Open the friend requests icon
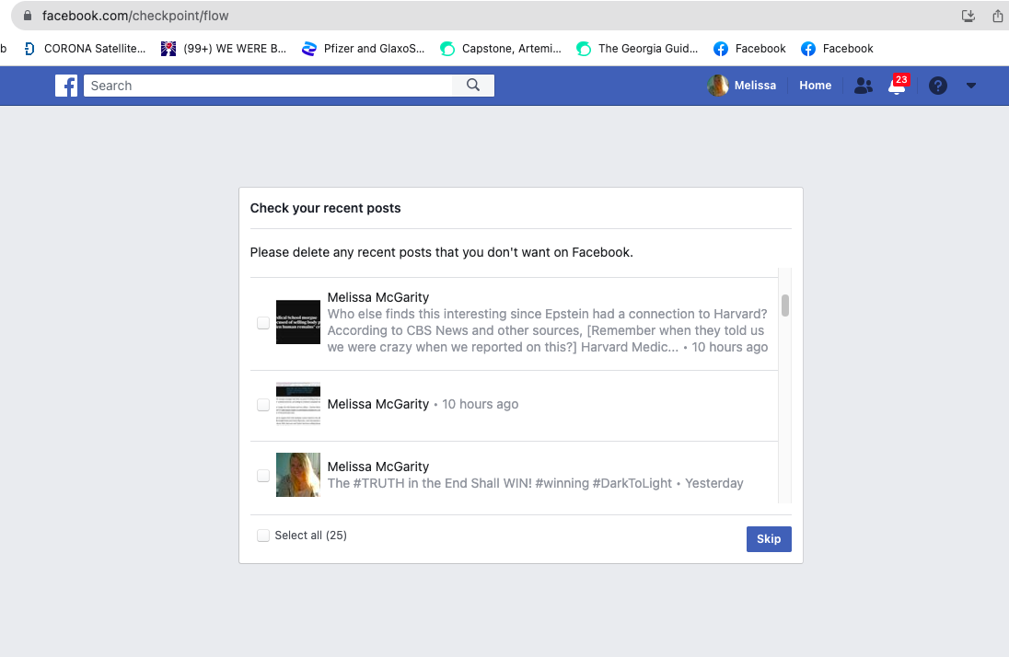Image resolution: width=1009 pixels, height=657 pixels. pyautogui.click(x=863, y=86)
